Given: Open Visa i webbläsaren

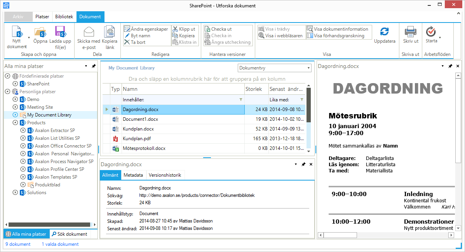Looking at the screenshot, I should coord(280,36).
